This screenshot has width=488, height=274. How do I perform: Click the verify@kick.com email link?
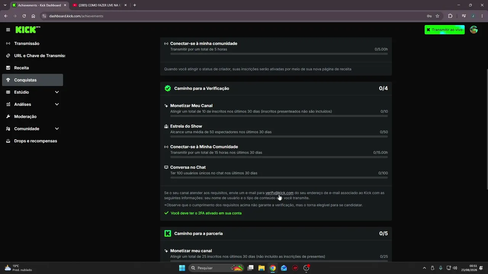pyautogui.click(x=279, y=193)
